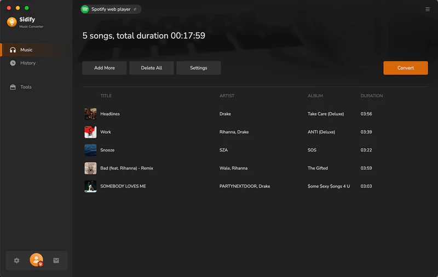Open the Settings button above song list
The image size is (438, 277).
click(198, 68)
